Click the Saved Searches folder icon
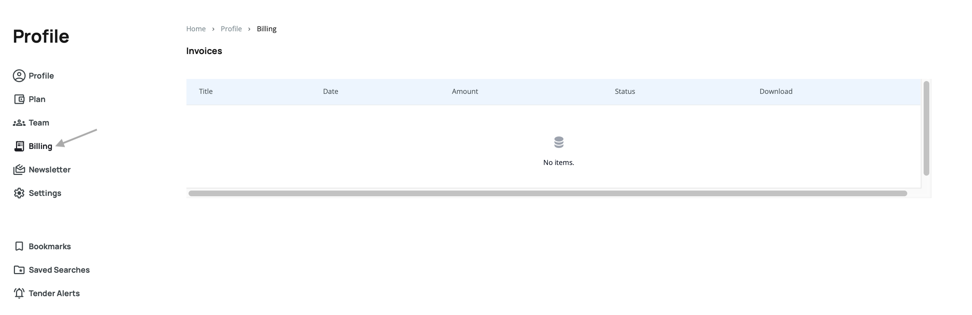This screenshot has width=972, height=315. (x=19, y=270)
